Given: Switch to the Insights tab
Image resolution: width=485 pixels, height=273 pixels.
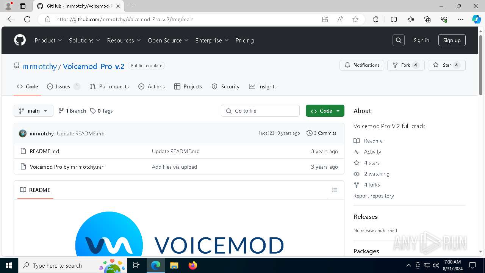Looking at the screenshot, I should point(263,86).
